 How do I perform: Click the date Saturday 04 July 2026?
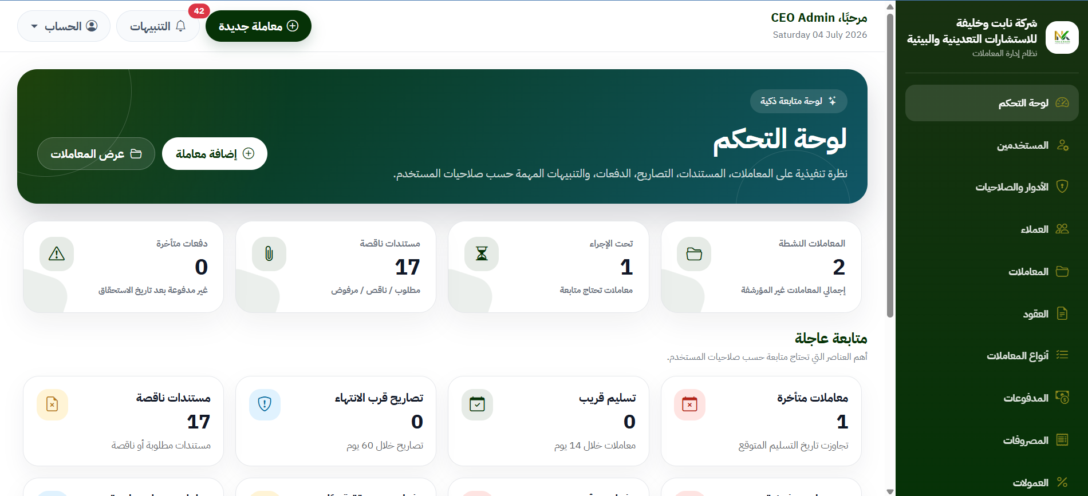[x=820, y=35]
